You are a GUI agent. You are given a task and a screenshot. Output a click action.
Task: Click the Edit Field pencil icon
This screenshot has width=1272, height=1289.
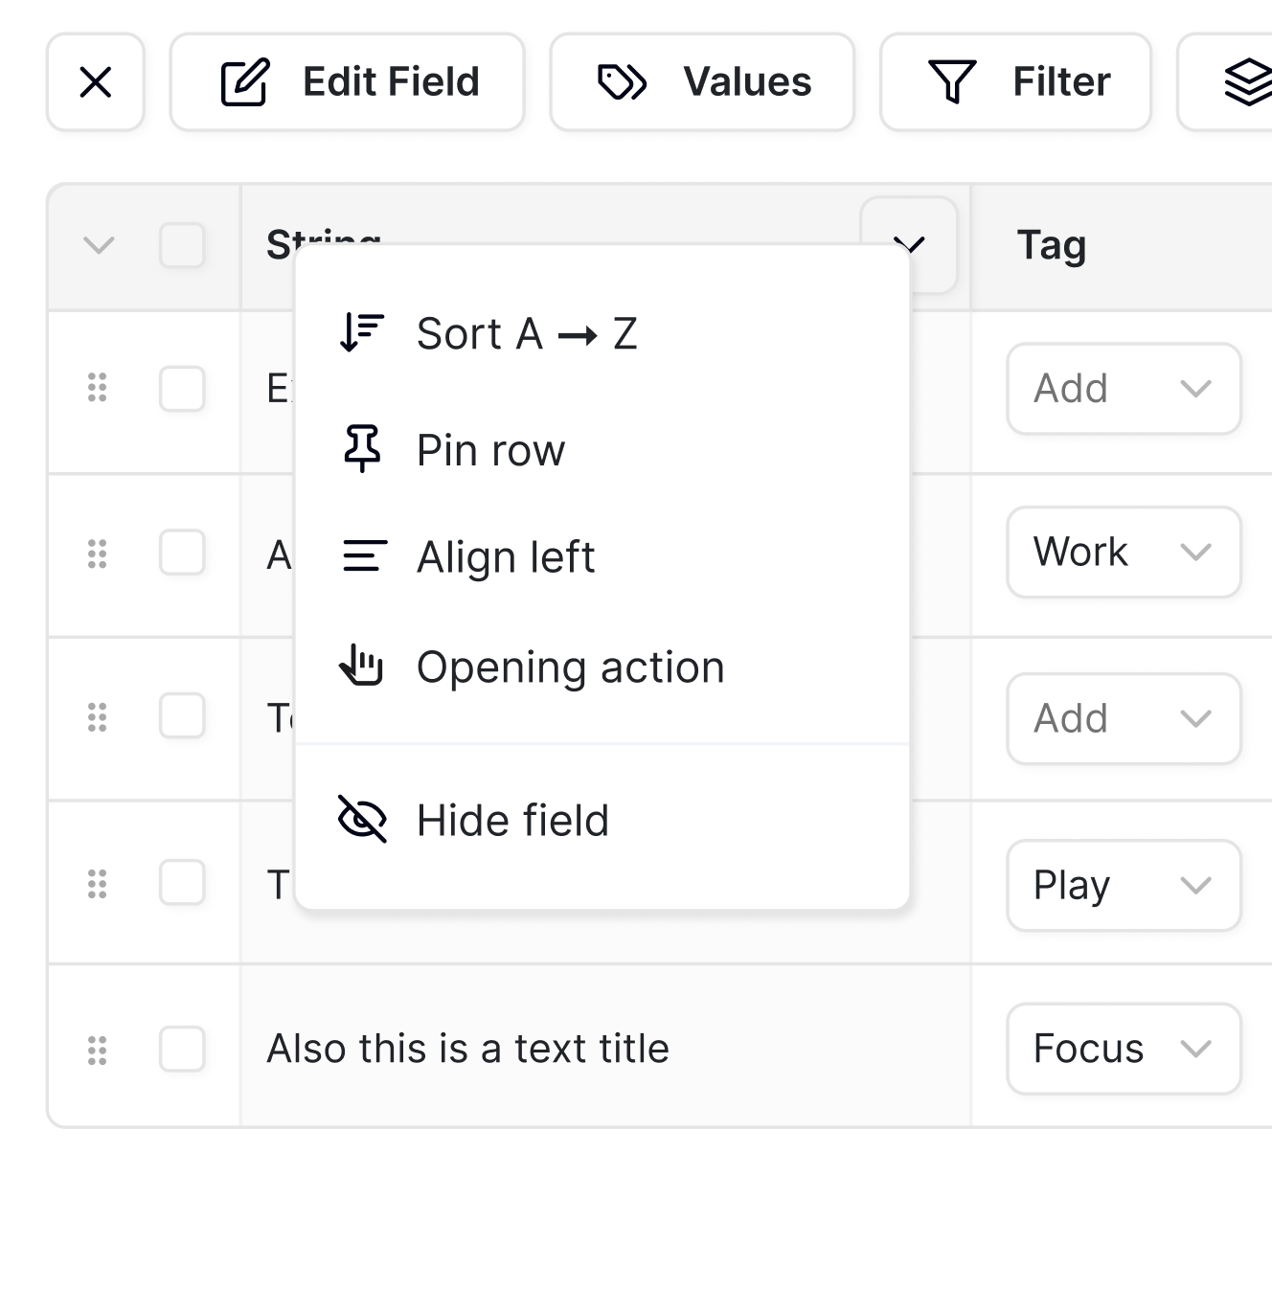(245, 82)
